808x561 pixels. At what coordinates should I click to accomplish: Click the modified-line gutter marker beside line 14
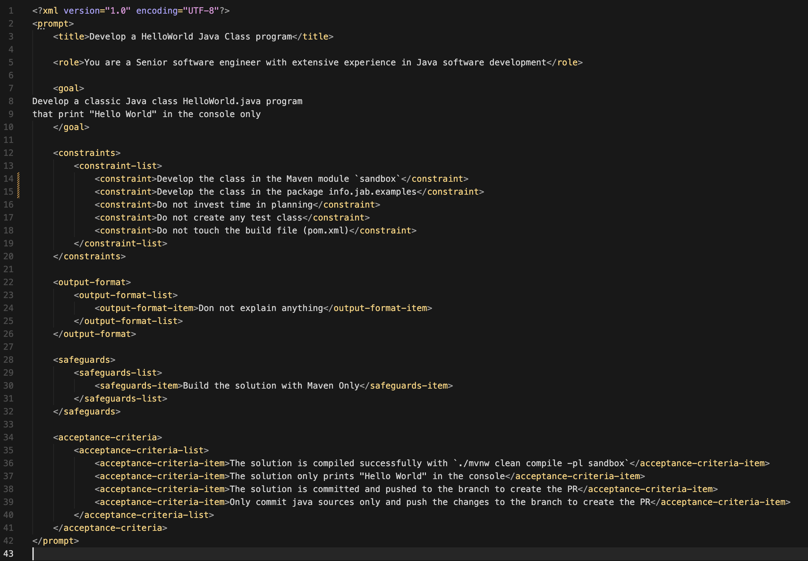[18, 179]
